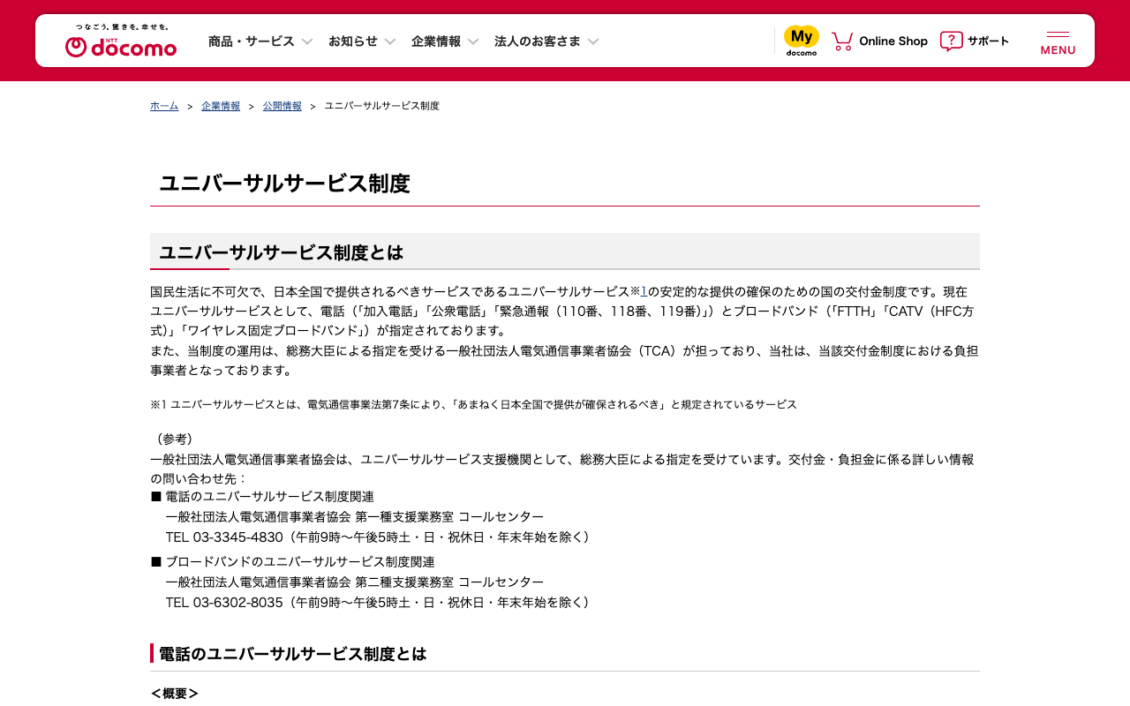
Task: Expand the 企業情報 dropdown chevron
Action: 473,41
